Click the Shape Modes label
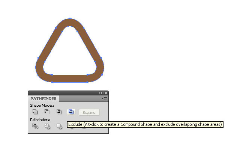 [x=42, y=105]
